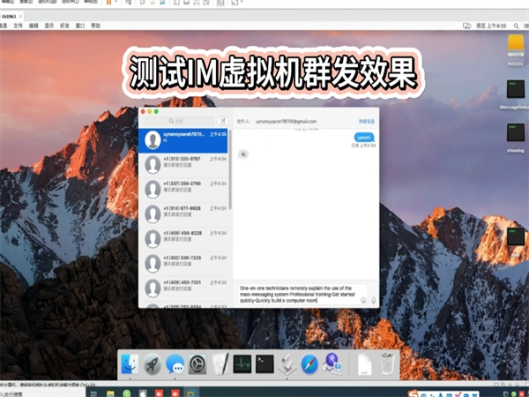Image resolution: width=529 pixels, height=397 pixels.
Task: Click the message text input box
Action: point(295,295)
